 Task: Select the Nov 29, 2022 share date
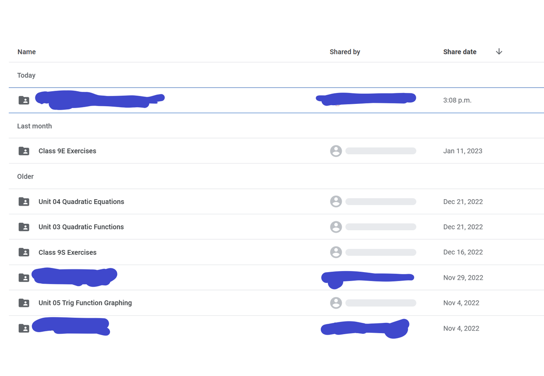tap(463, 277)
